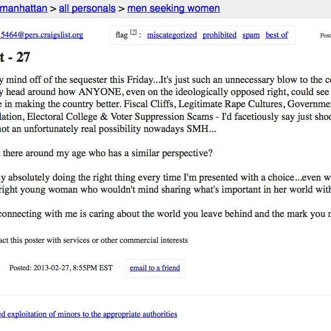
Task: Click the pers.craigslist.org reply email address
Action: pyautogui.click(x=42, y=35)
